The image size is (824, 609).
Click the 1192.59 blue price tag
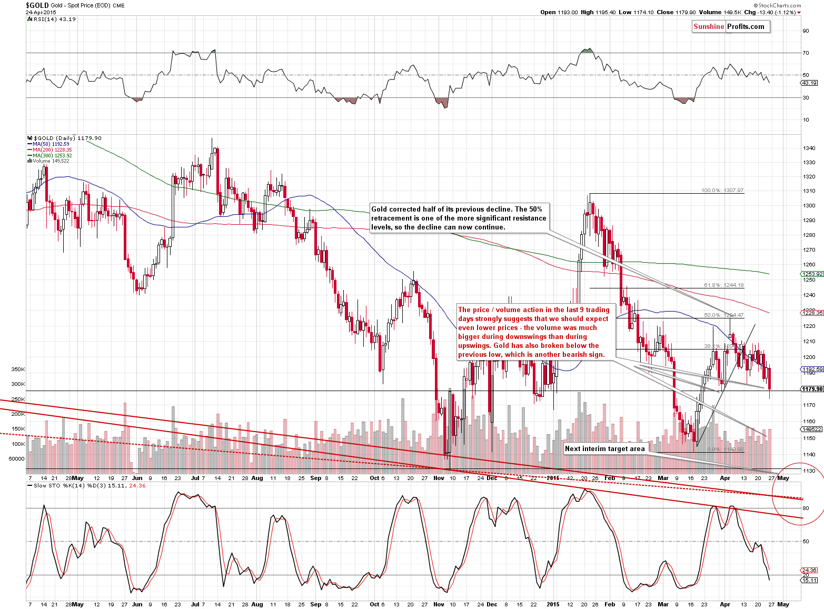[x=812, y=370]
